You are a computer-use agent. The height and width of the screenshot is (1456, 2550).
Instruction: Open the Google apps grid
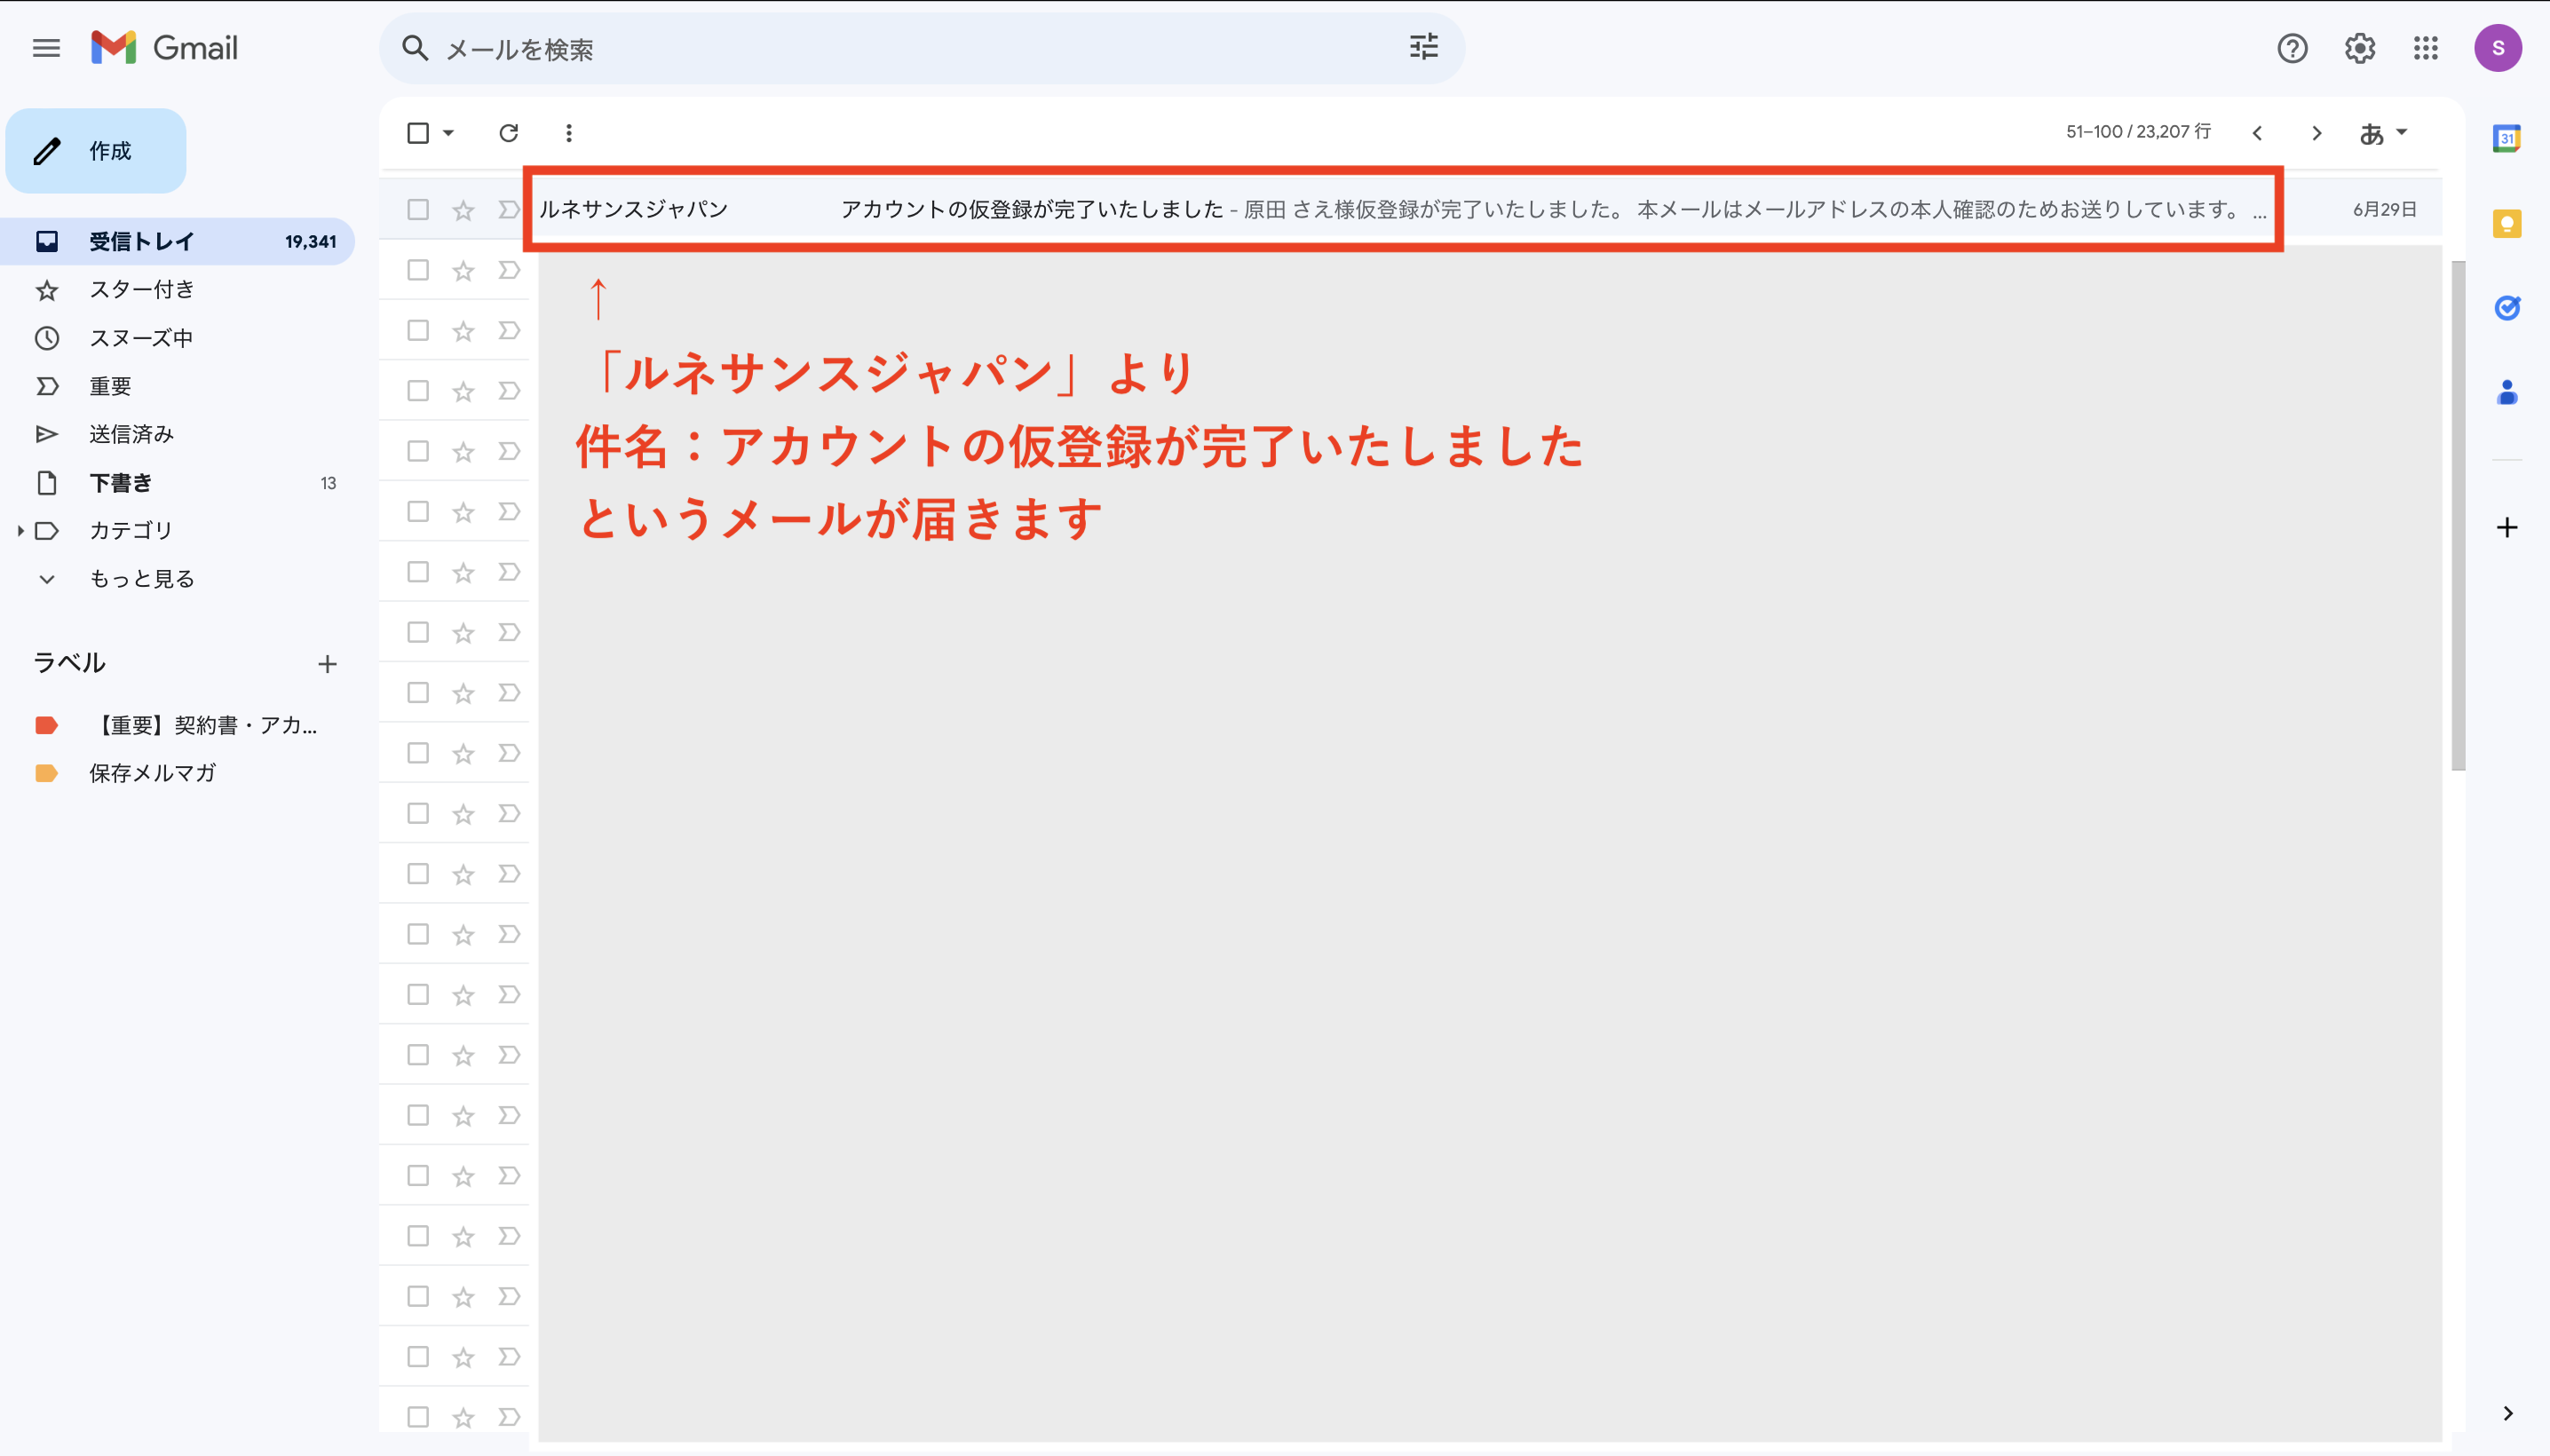[2426, 48]
